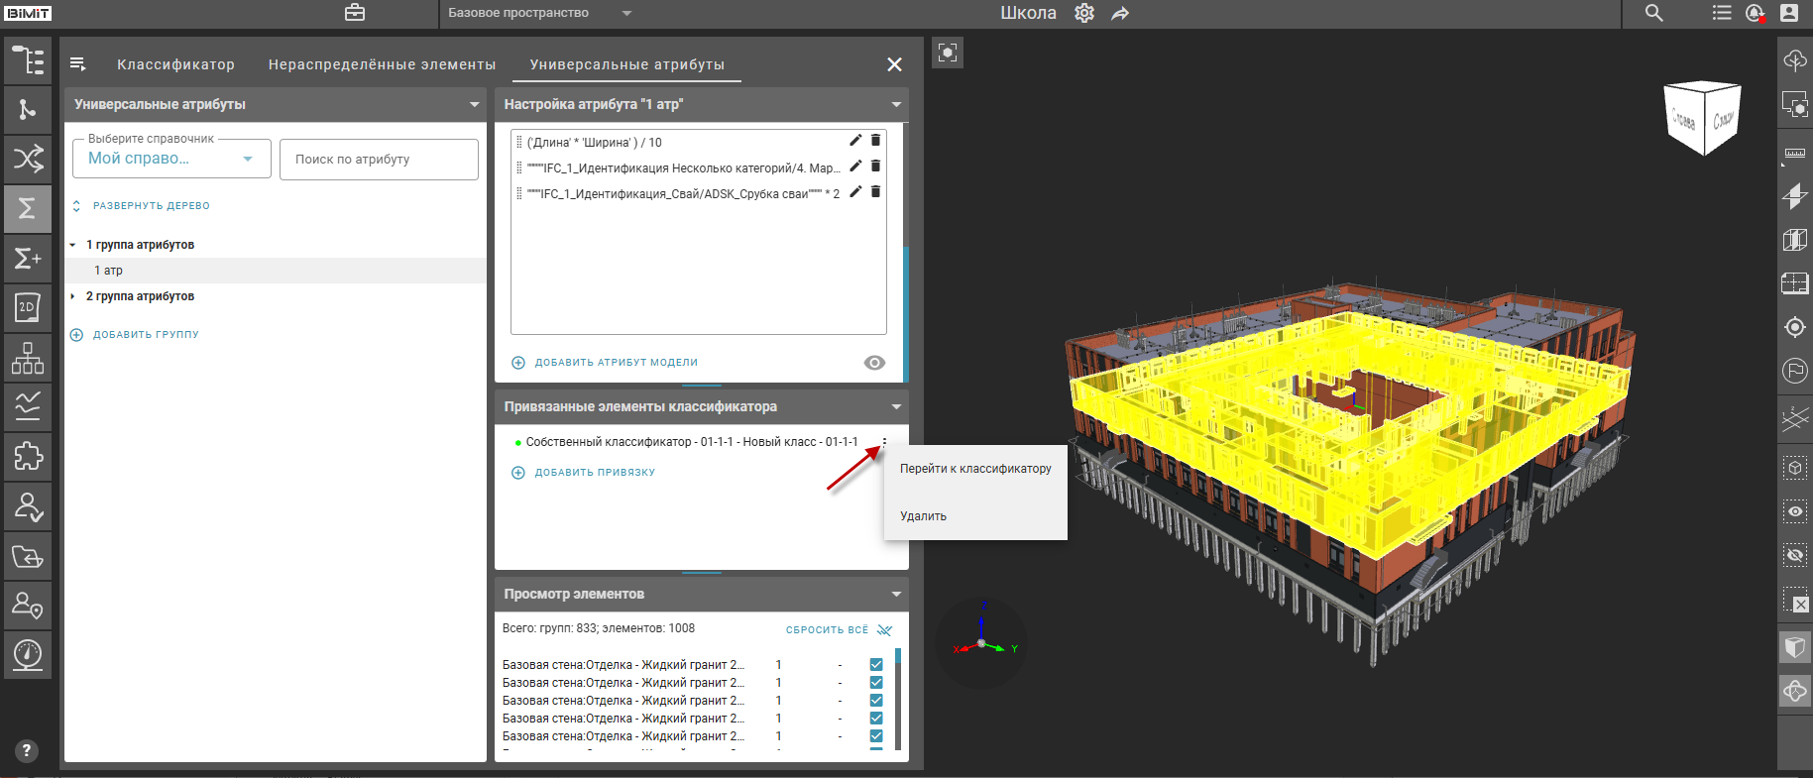Open the 'Мой справо...' reference dropdown
This screenshot has width=1813, height=778.
pos(171,159)
